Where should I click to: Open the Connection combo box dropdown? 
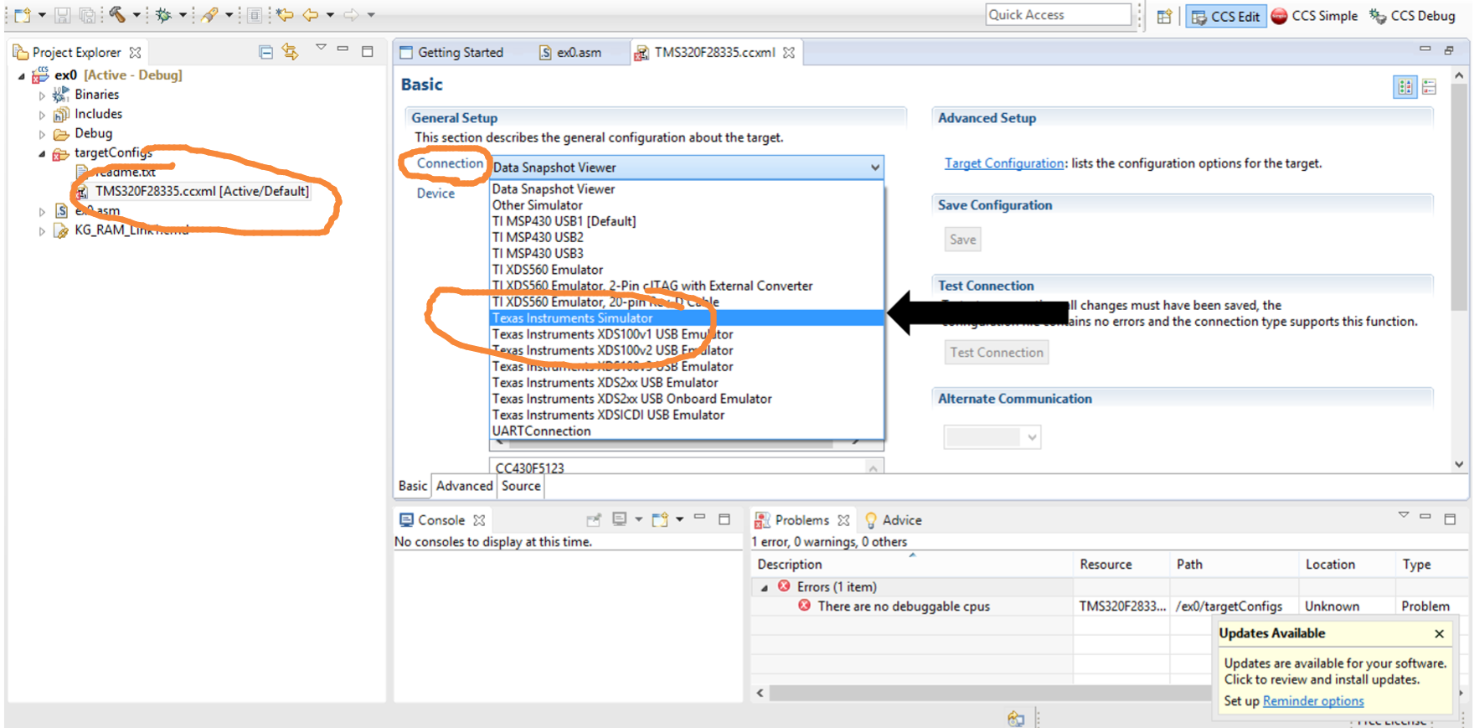[x=875, y=168]
